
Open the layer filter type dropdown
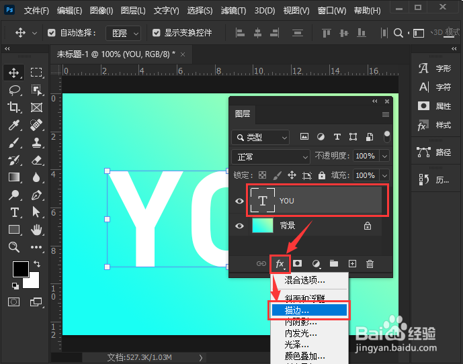coord(261,137)
